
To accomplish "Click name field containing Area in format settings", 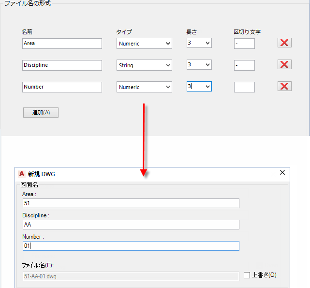I will [x=62, y=44].
